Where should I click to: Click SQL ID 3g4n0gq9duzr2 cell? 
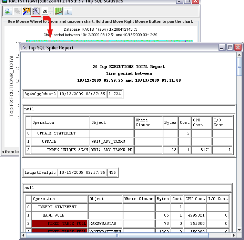coord(40,94)
